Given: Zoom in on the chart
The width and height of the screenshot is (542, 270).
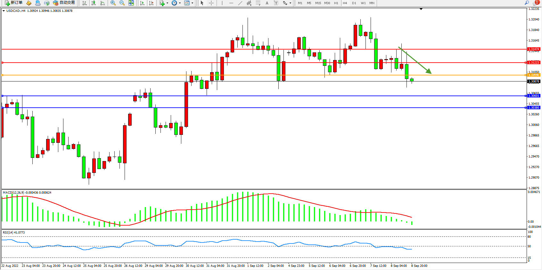Looking at the screenshot, I should [x=113, y=3].
